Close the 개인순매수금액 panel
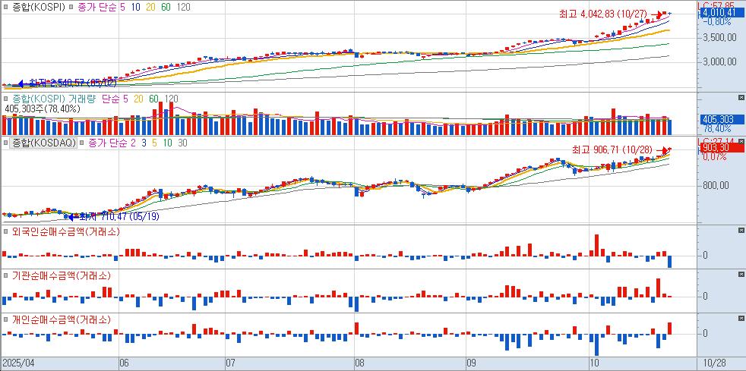The image size is (746, 371). tap(741, 317)
